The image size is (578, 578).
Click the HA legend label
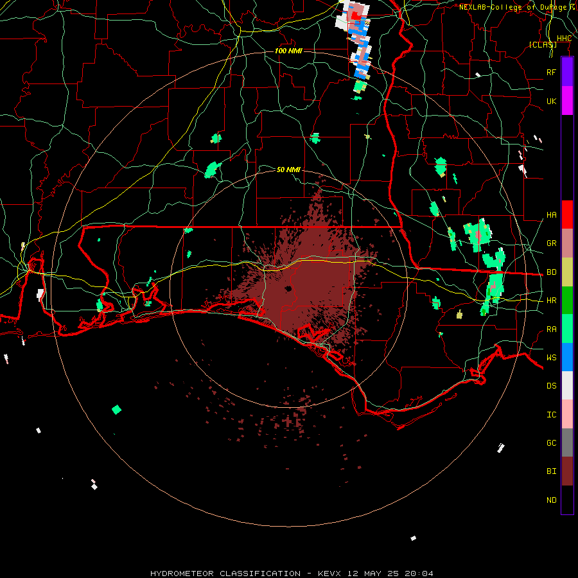tap(552, 215)
